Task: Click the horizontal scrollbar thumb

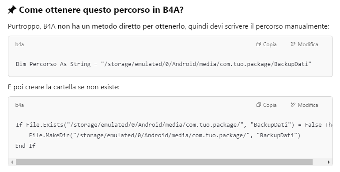Action: 164,162
